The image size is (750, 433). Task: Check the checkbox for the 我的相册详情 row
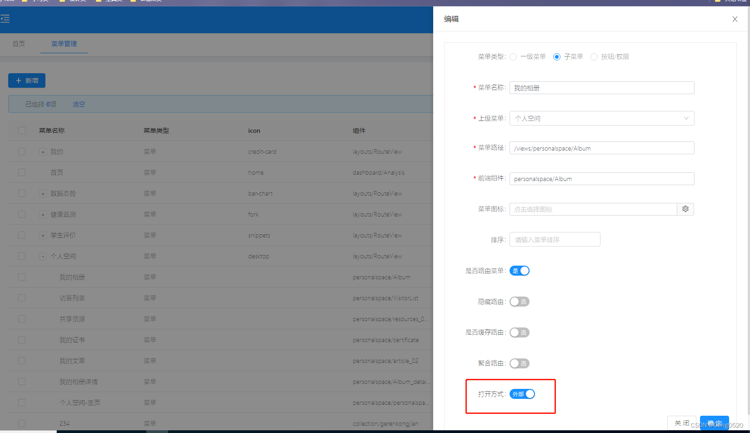tap(22, 382)
